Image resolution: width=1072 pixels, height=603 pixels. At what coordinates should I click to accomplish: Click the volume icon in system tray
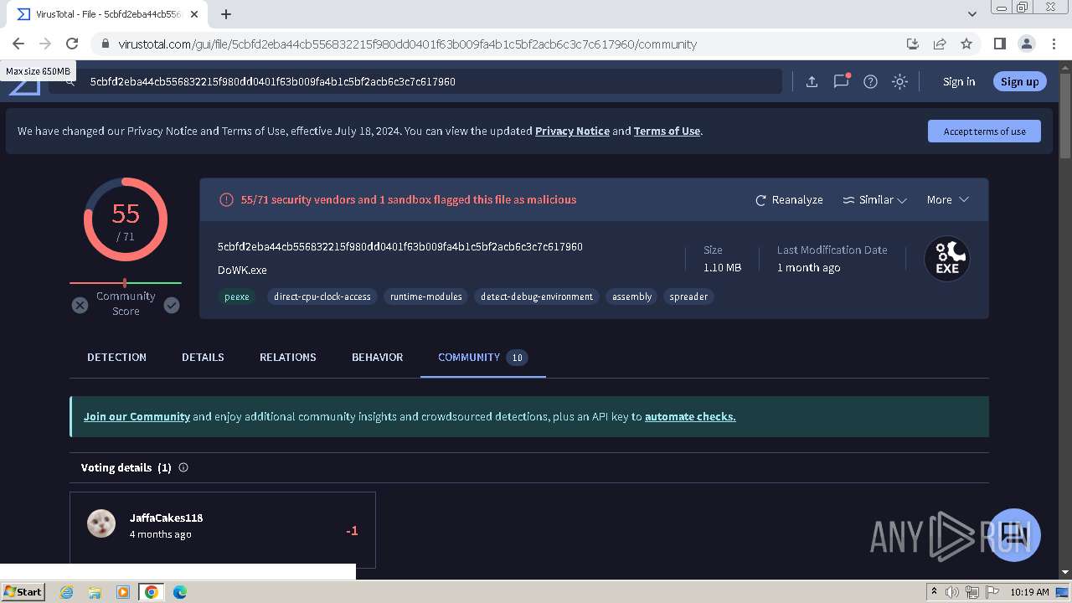(952, 592)
